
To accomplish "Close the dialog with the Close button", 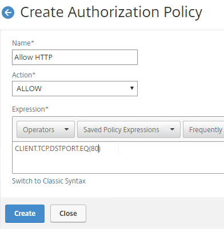I will coord(68,214).
